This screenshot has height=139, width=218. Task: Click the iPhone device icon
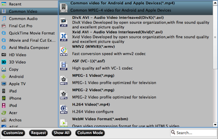point(4,98)
